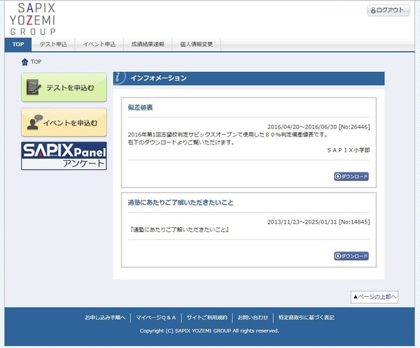Click the イベントを申込む yellow button
Screen dimensions: 420x348
64,122
